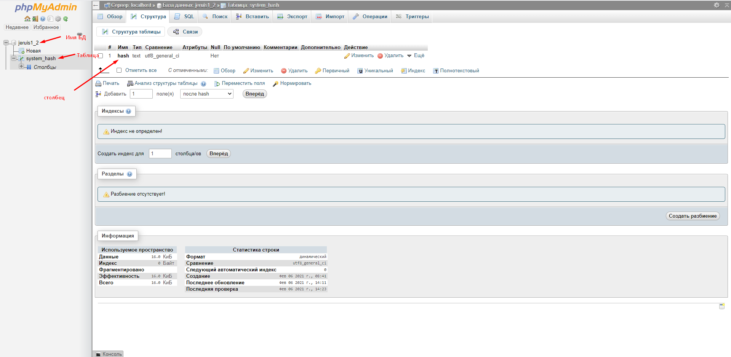Open the 'после hash' position dropdown

point(207,94)
